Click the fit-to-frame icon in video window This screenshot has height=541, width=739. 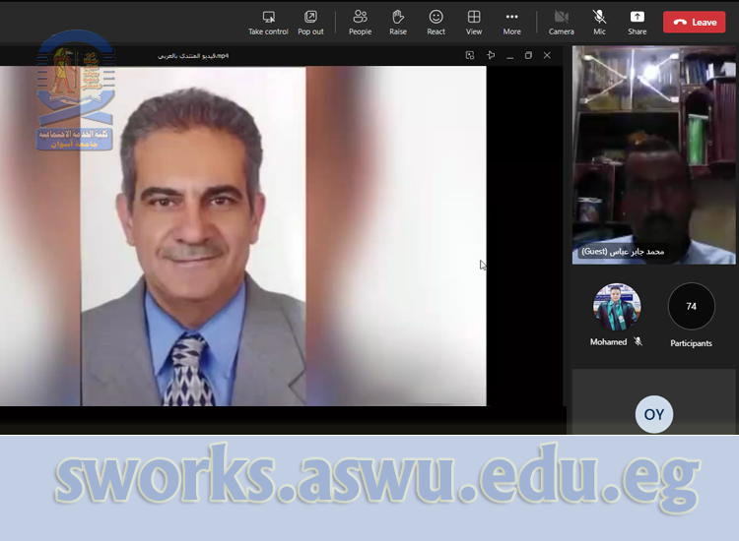click(x=470, y=55)
